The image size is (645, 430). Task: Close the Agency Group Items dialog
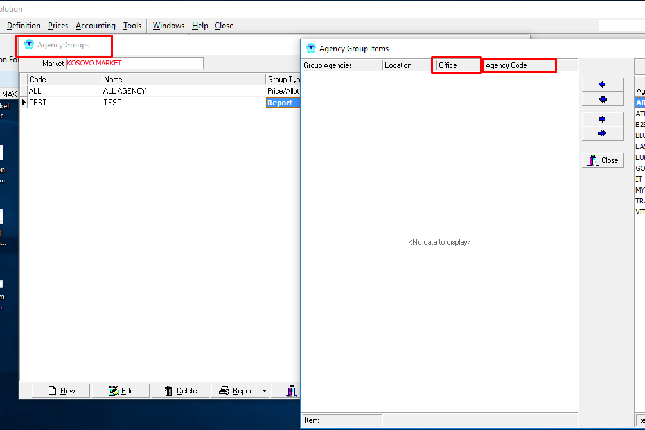point(603,160)
